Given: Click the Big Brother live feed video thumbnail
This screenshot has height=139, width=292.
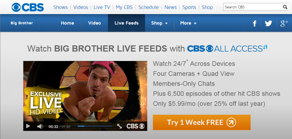Looking at the screenshot, I should pos(85,91).
